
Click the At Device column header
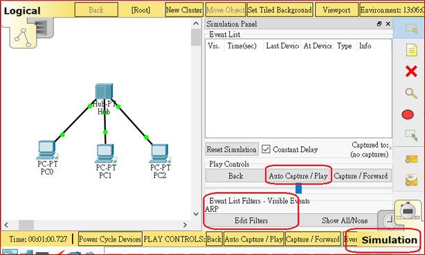click(318, 46)
